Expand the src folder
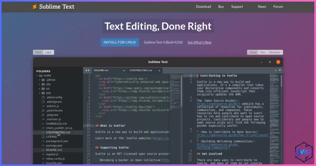Image resolution: width=316 pixels, height=166 pixels. click(x=40, y=89)
